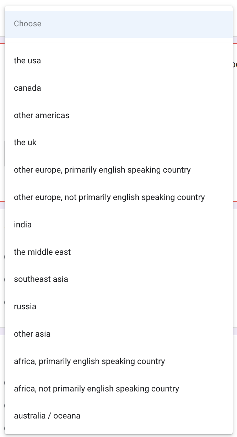Viewport: 237px width, 437px height.
Task: Choose 'other americas' in the dropdown
Action: [x=42, y=115]
